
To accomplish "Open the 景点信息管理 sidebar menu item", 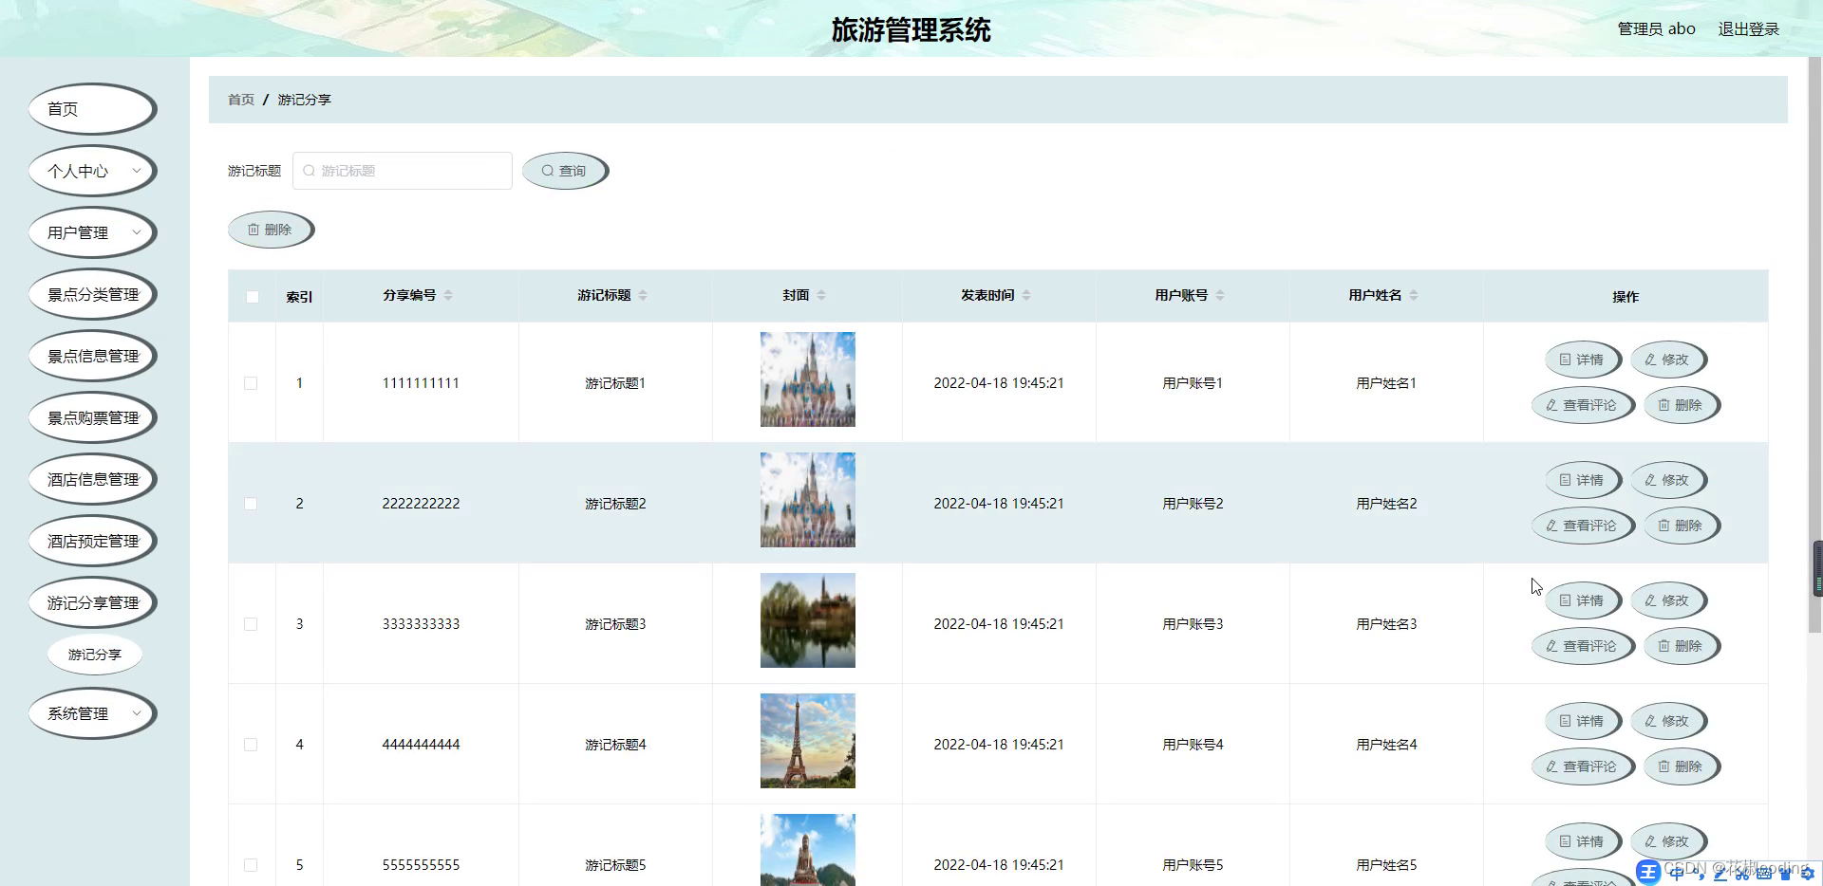I will [92, 355].
